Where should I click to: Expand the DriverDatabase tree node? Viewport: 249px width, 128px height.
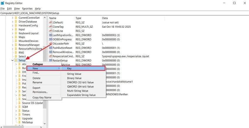tap(12, 22)
